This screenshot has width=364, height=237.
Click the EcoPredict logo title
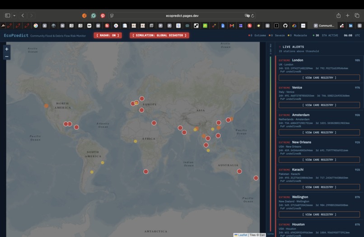[x=16, y=35]
